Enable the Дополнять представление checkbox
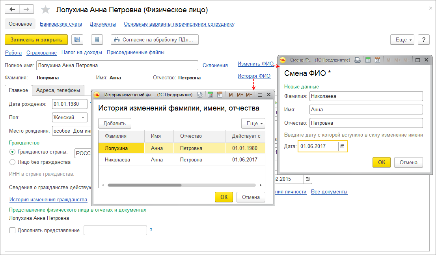Screen dimensions: 436x255 [x=12, y=231]
